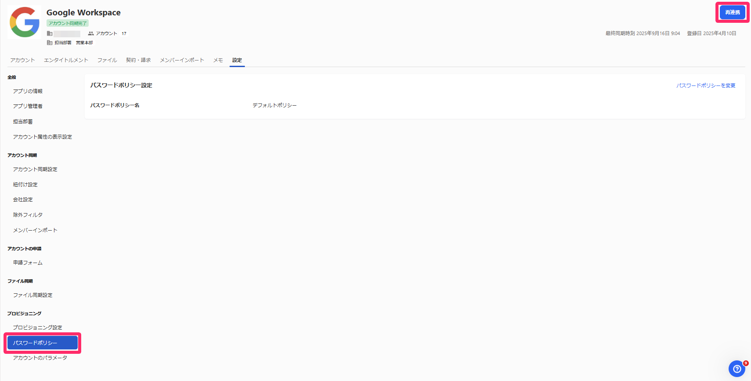Select プロビジョニング設定 item

coord(37,328)
